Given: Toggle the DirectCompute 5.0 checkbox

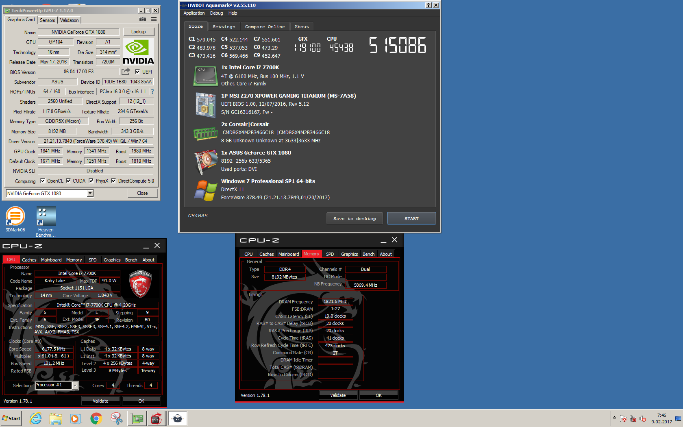Looking at the screenshot, I should click(113, 181).
